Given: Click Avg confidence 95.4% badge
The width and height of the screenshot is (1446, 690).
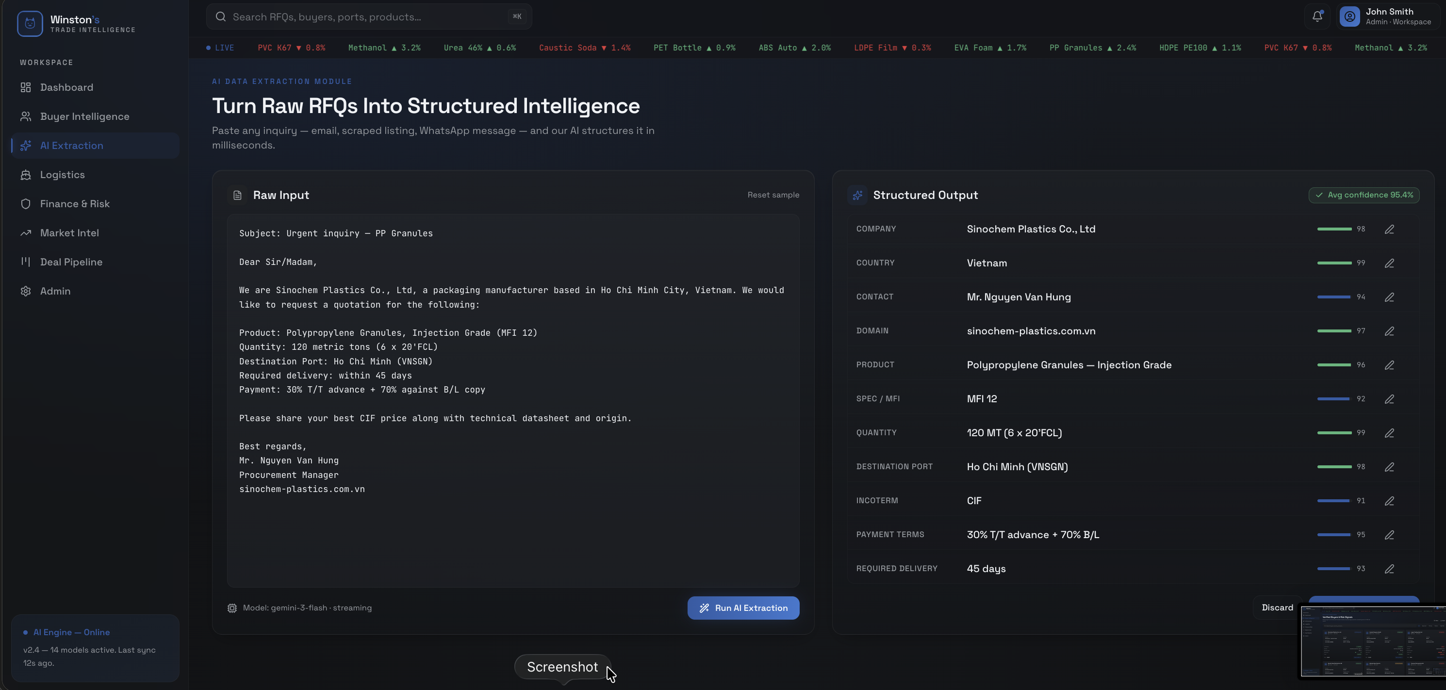Looking at the screenshot, I should coord(1364,195).
